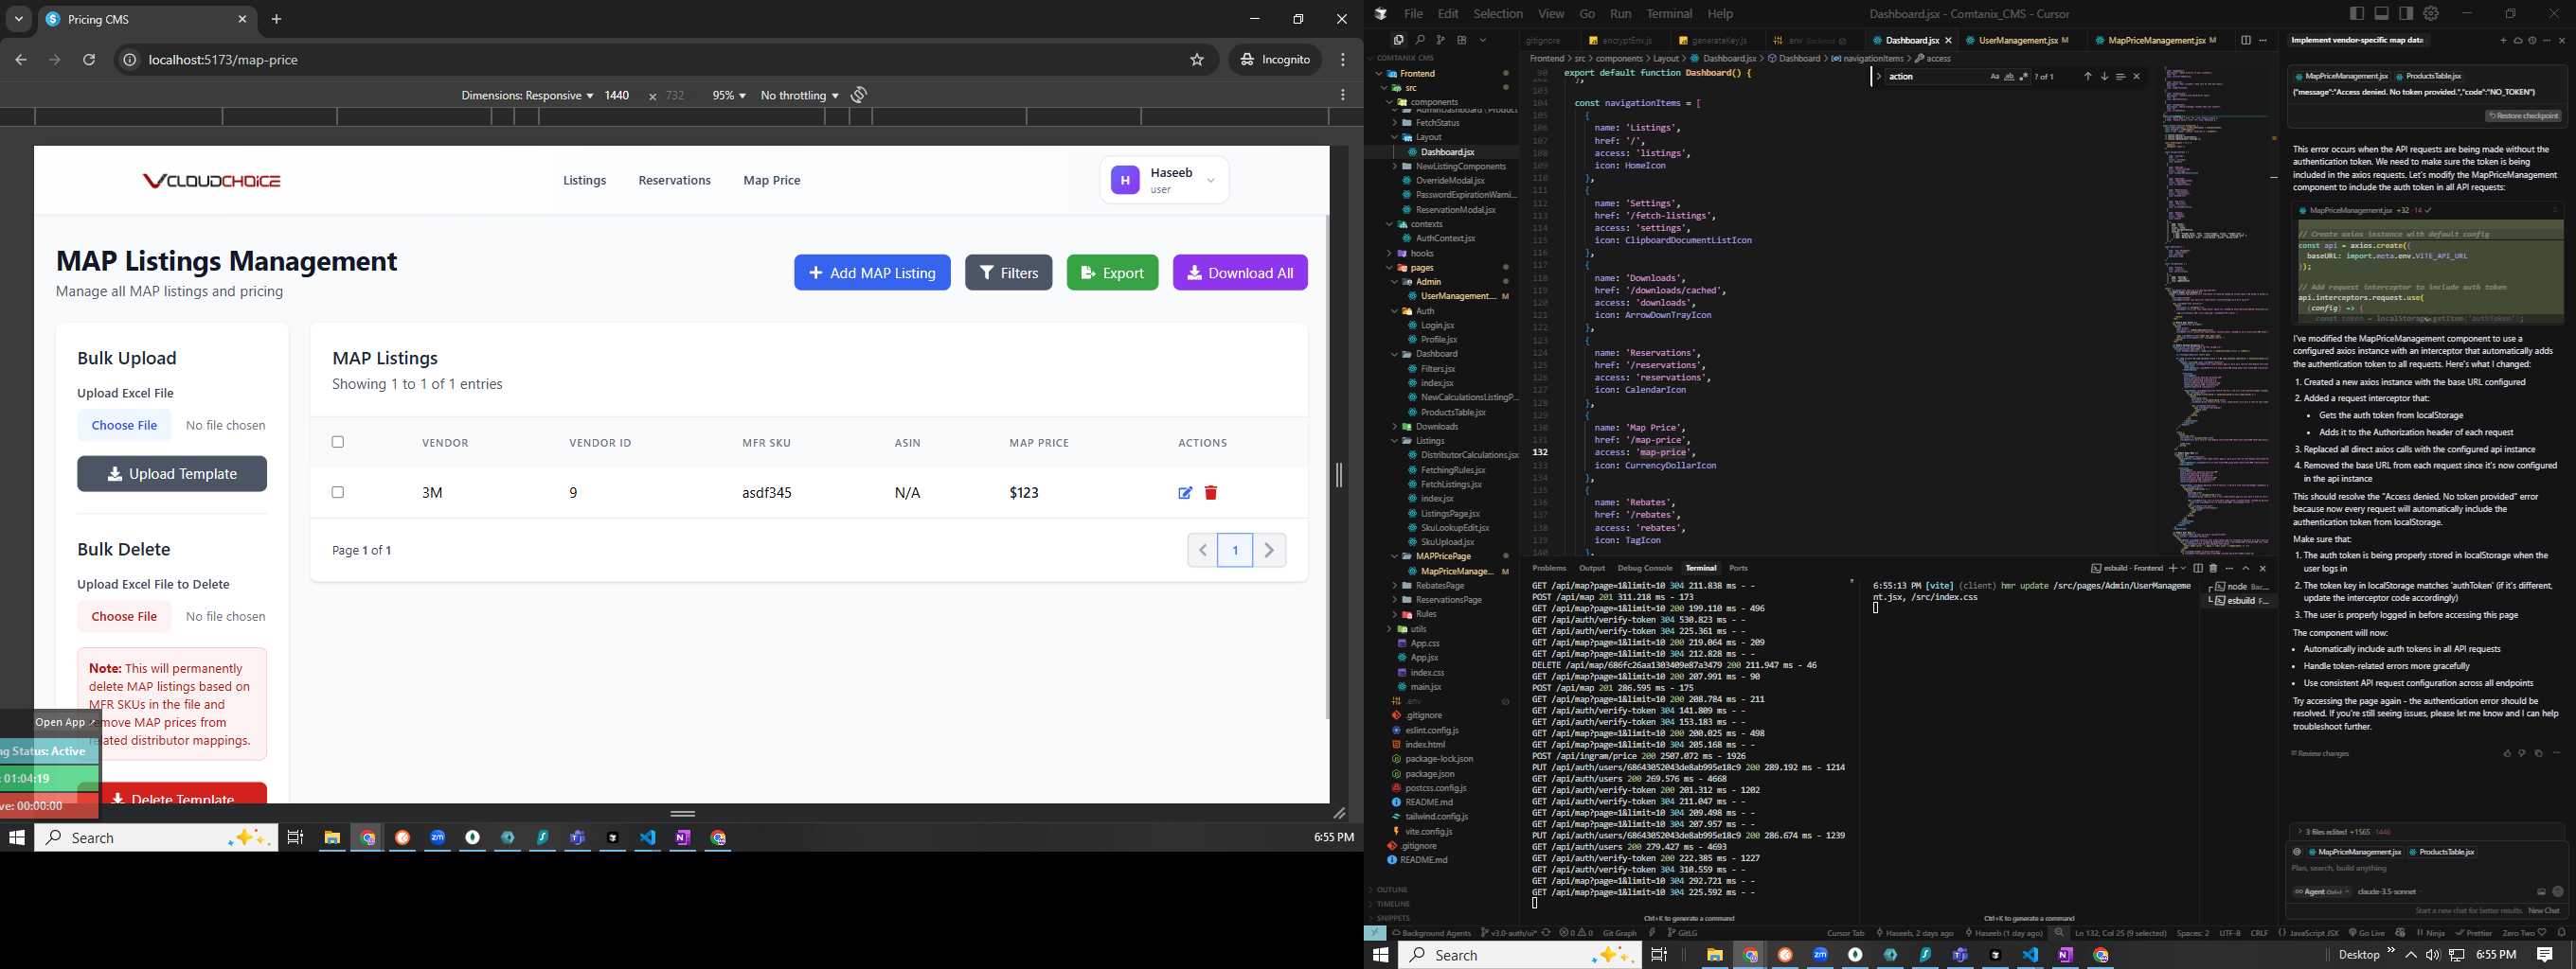Click the rotate device icon in DevTools toolbar
2576x969 pixels.
(x=859, y=95)
